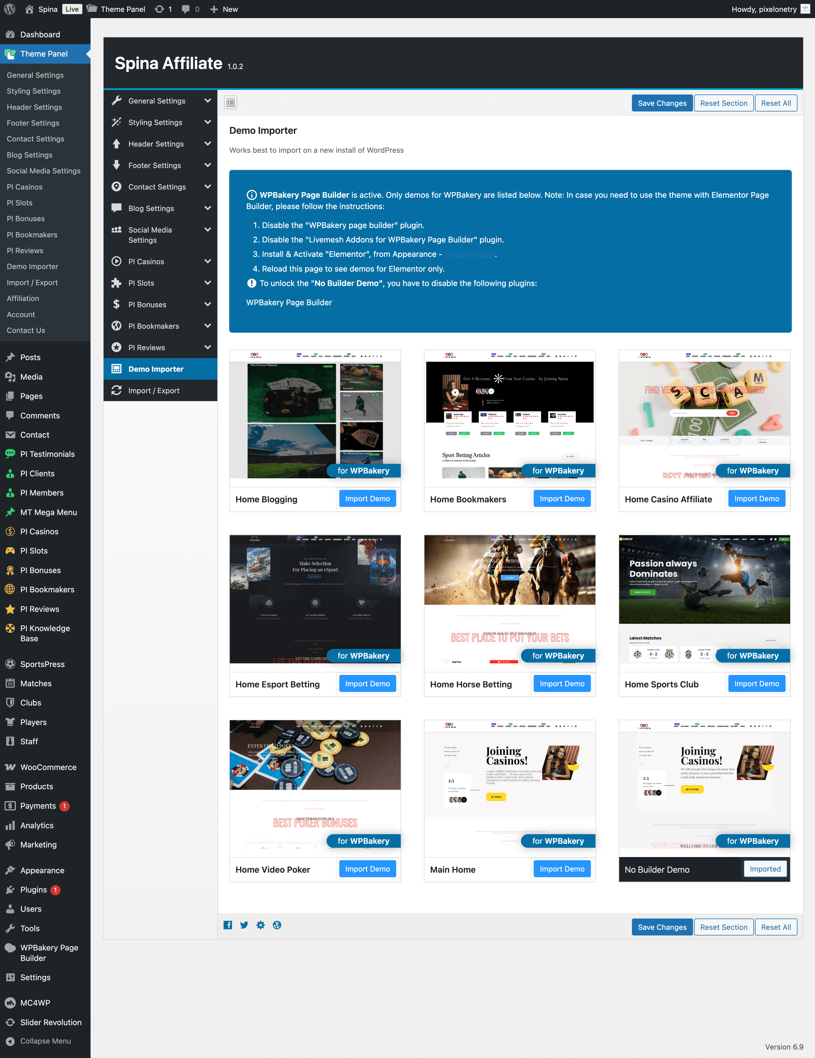Expand PI Casinos panel section arrow
The height and width of the screenshot is (1058, 815).
click(x=207, y=261)
